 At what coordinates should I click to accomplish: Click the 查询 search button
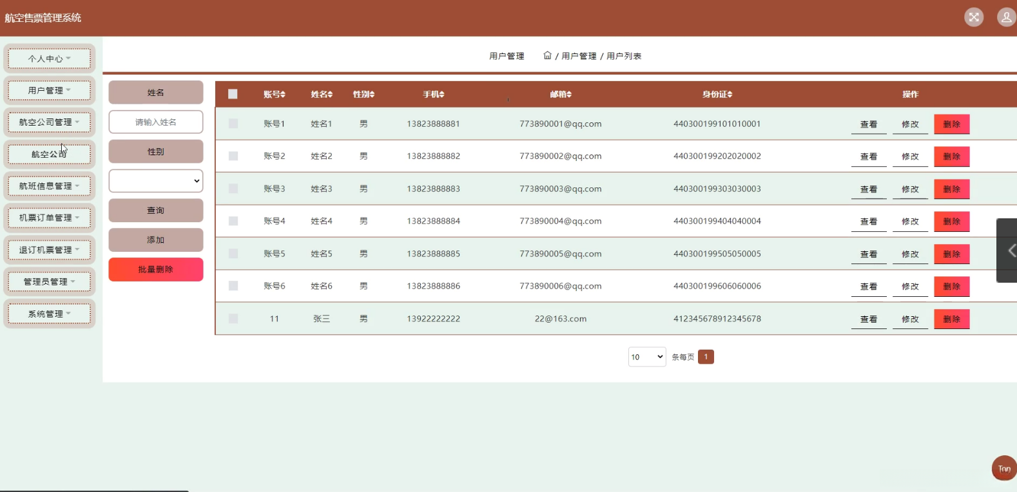click(x=156, y=211)
